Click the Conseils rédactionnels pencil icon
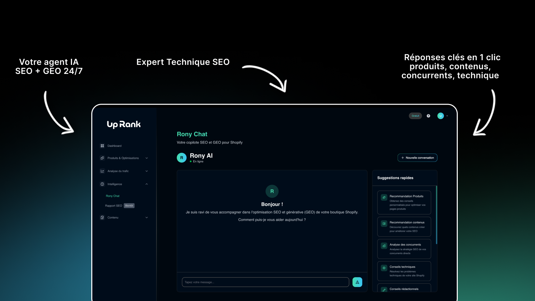 point(384,290)
